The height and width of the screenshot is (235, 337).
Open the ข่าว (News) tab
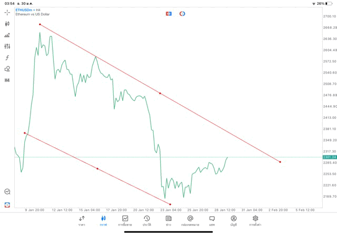(168, 220)
